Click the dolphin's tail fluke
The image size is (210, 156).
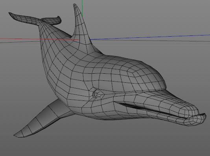coord(35,19)
